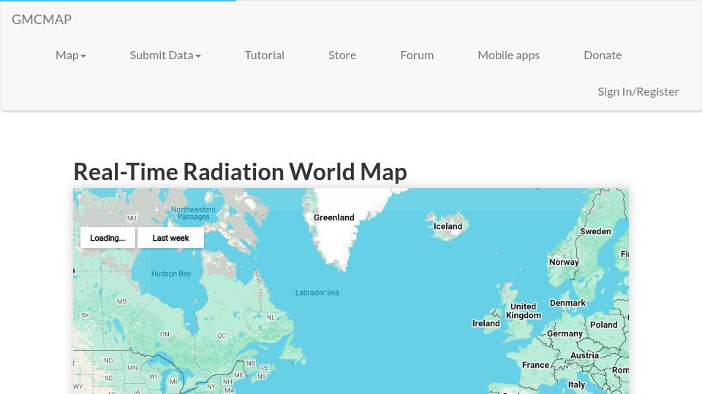Click the United Kingdom map label
The image size is (702, 394).
coord(524,311)
